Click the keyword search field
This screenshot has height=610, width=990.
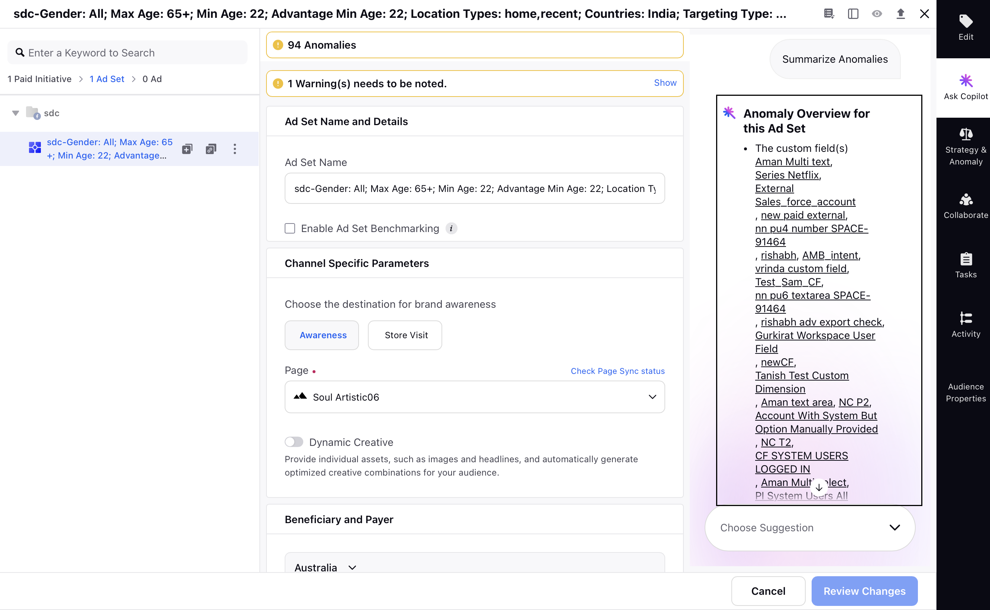[x=127, y=52]
